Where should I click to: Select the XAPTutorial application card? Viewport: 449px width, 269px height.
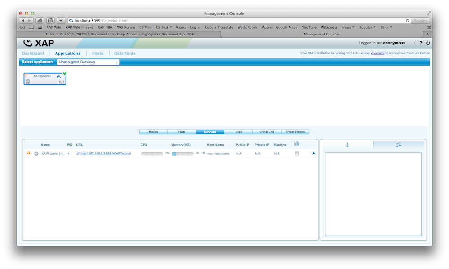[x=44, y=79]
